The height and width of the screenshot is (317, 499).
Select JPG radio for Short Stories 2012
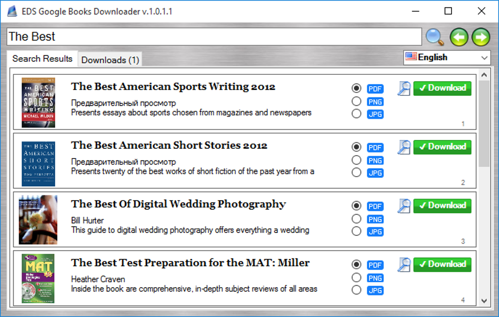tap(357, 173)
